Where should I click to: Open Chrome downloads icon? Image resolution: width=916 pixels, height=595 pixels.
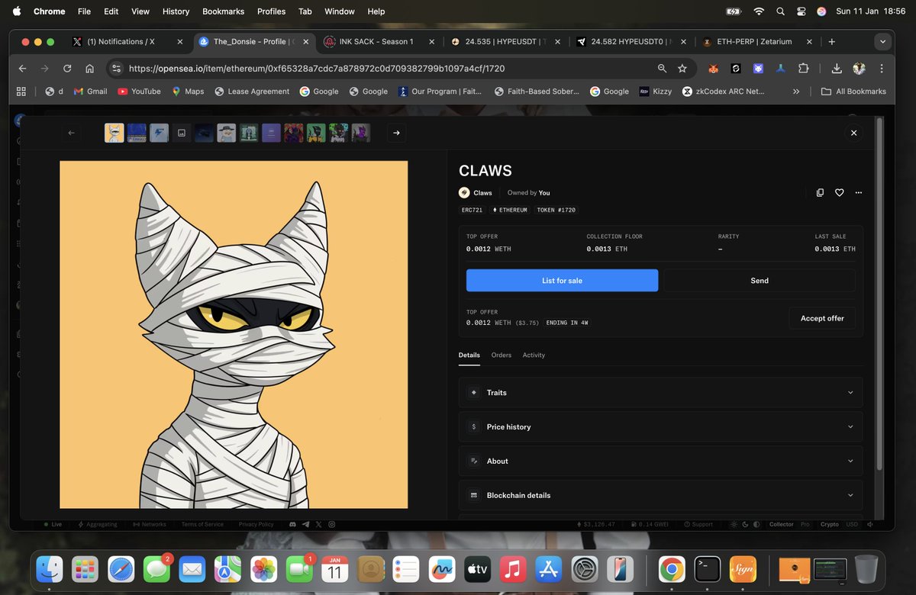pyautogui.click(x=837, y=69)
